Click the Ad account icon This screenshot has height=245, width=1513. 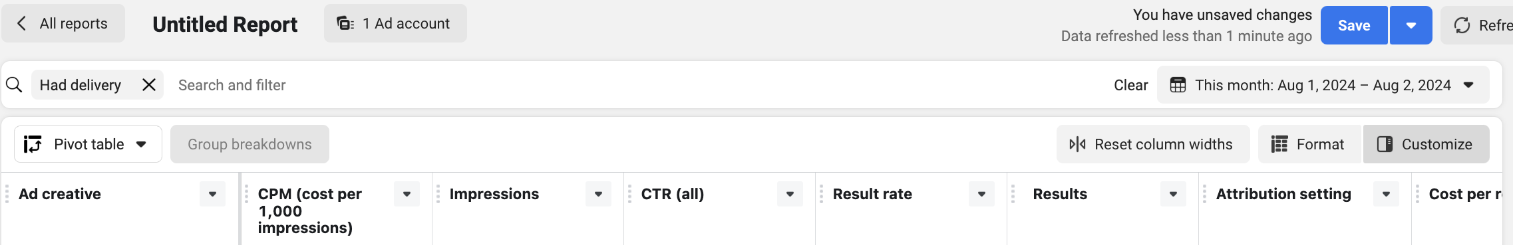(x=345, y=24)
